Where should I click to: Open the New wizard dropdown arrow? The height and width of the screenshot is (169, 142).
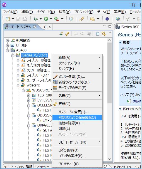[13, 19]
